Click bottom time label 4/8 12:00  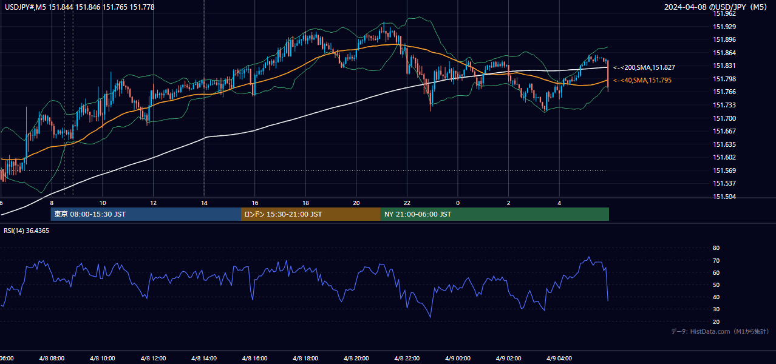tap(152, 359)
